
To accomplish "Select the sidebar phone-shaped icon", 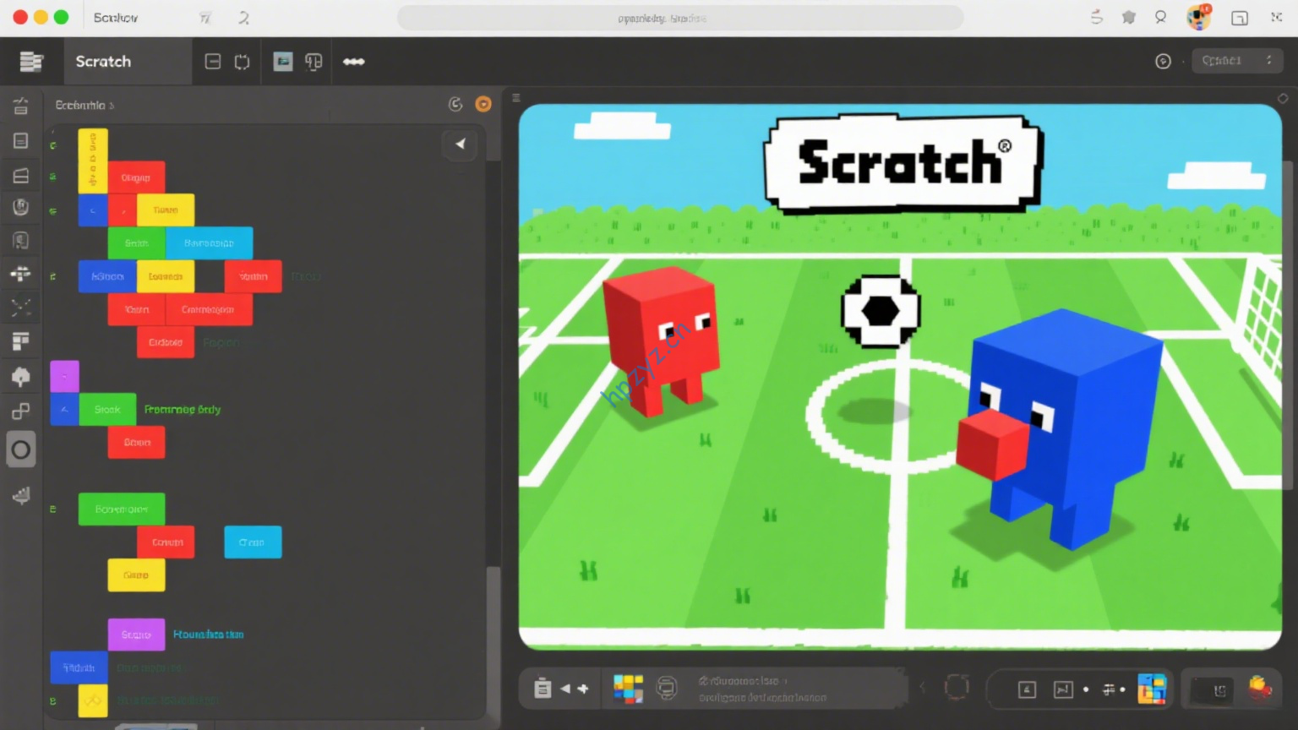I will pos(21,241).
